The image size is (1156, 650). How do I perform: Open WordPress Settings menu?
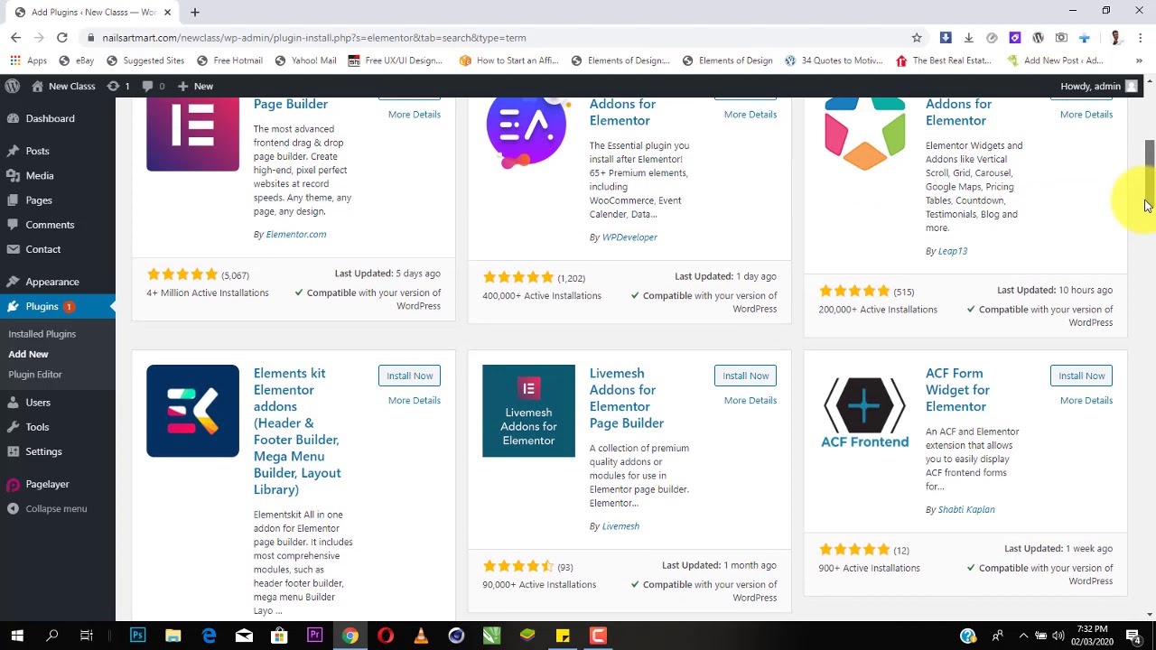click(43, 451)
